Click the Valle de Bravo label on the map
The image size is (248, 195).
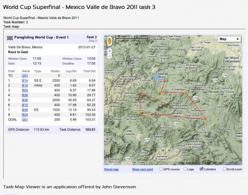[x=163, y=75]
